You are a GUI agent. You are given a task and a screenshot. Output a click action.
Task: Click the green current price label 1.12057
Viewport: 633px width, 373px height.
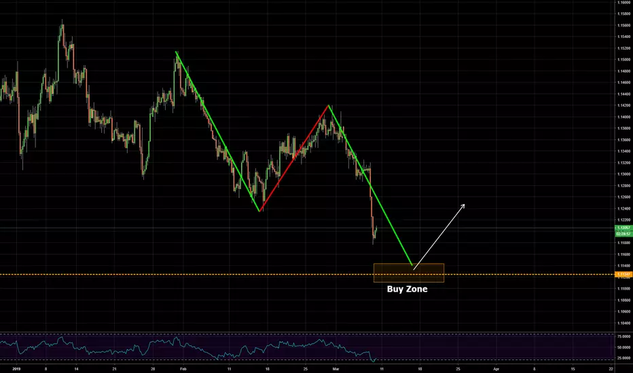623,228
